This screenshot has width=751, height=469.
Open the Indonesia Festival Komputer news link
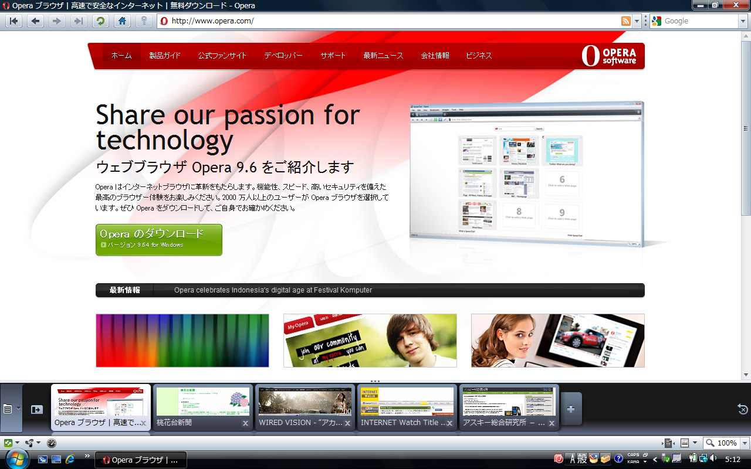273,290
